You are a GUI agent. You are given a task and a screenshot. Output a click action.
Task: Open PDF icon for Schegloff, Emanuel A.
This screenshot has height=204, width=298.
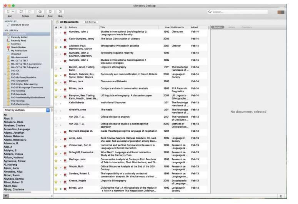(65, 153)
